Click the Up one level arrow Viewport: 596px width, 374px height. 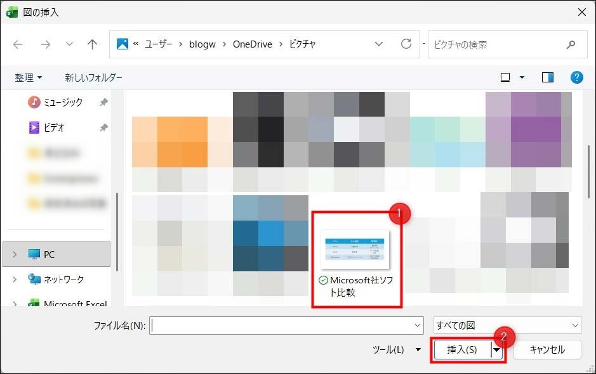(x=93, y=44)
